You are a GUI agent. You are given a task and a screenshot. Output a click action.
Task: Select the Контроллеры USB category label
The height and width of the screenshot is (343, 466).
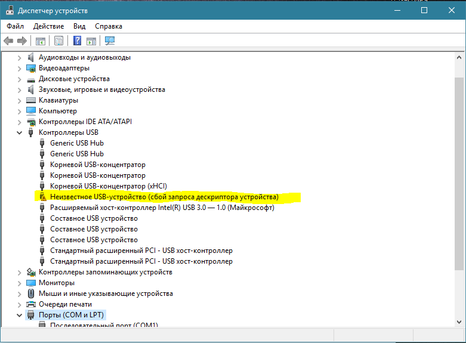[x=69, y=132]
